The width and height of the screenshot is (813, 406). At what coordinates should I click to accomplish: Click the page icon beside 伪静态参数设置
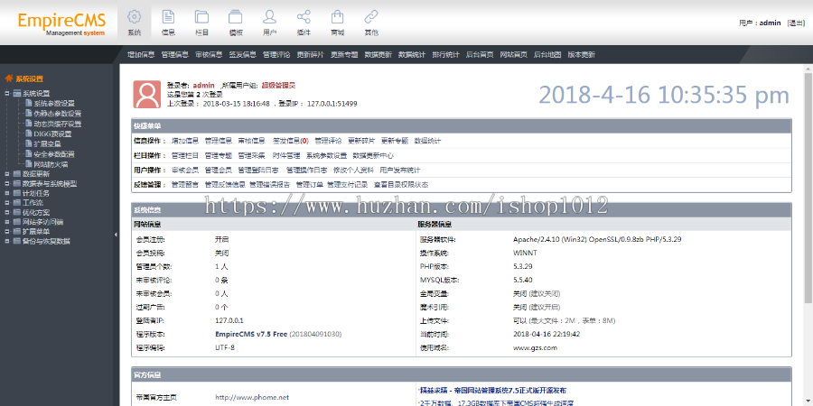(29, 114)
